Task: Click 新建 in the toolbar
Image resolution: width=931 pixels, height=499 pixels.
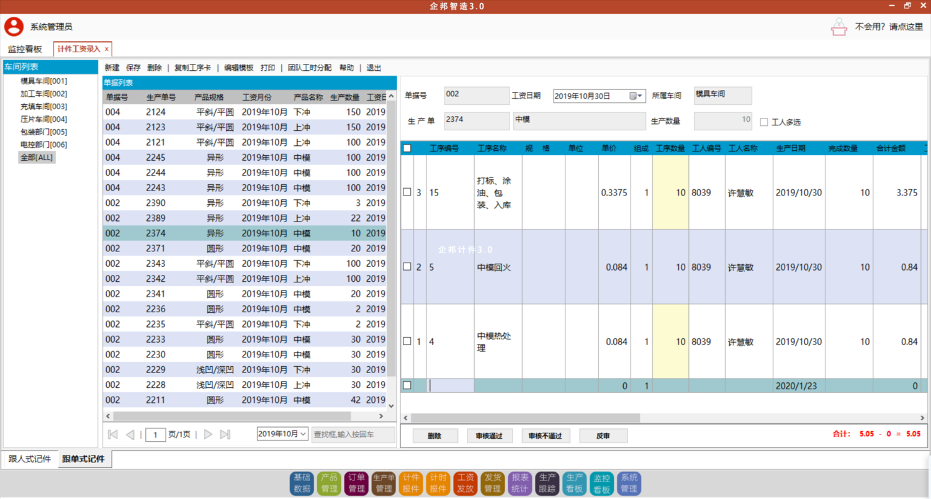Action: (112, 68)
